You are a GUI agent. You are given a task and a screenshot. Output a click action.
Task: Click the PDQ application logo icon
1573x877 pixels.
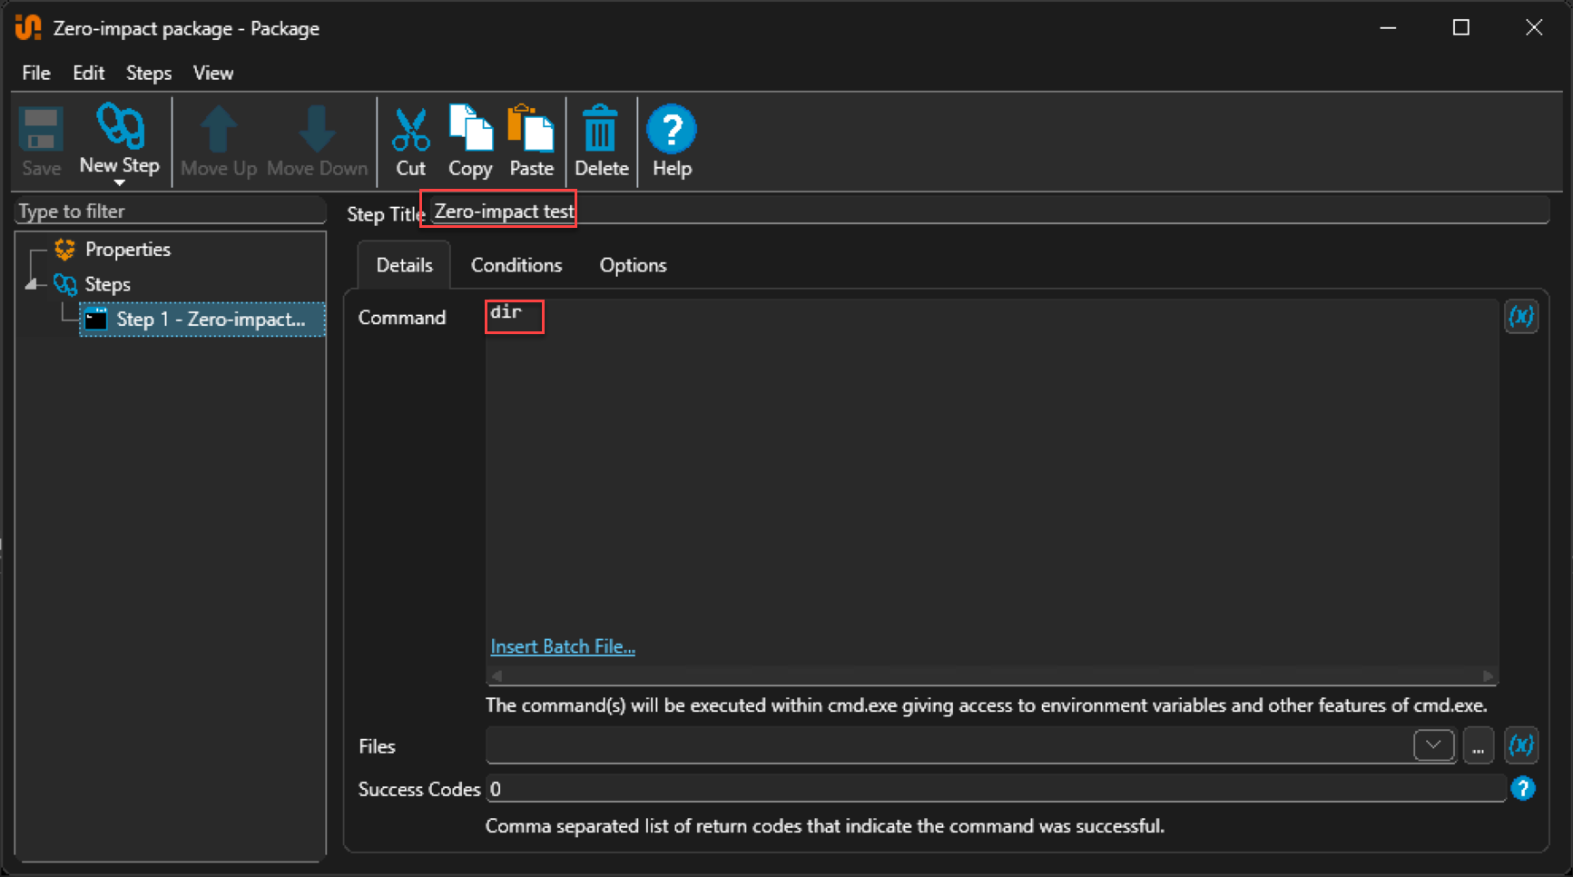(28, 28)
